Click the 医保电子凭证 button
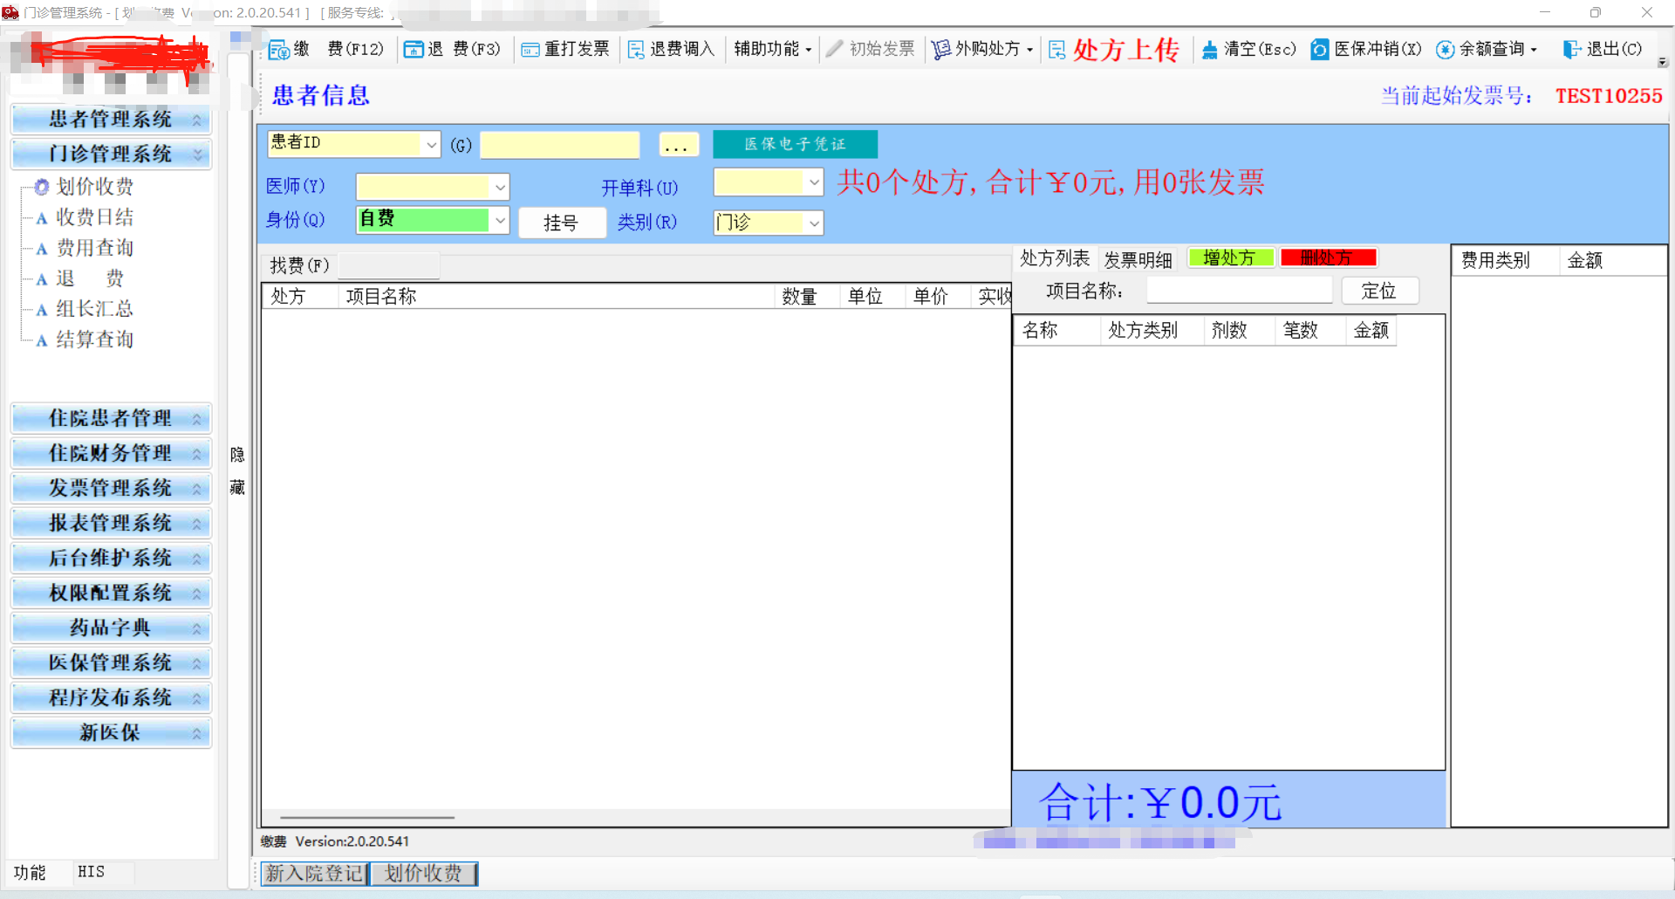 tap(795, 144)
